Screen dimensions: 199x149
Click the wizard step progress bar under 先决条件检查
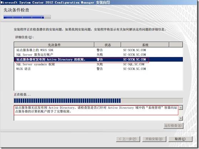27,17
